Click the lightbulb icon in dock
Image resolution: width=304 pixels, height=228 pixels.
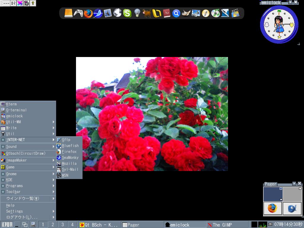(x=137, y=13)
